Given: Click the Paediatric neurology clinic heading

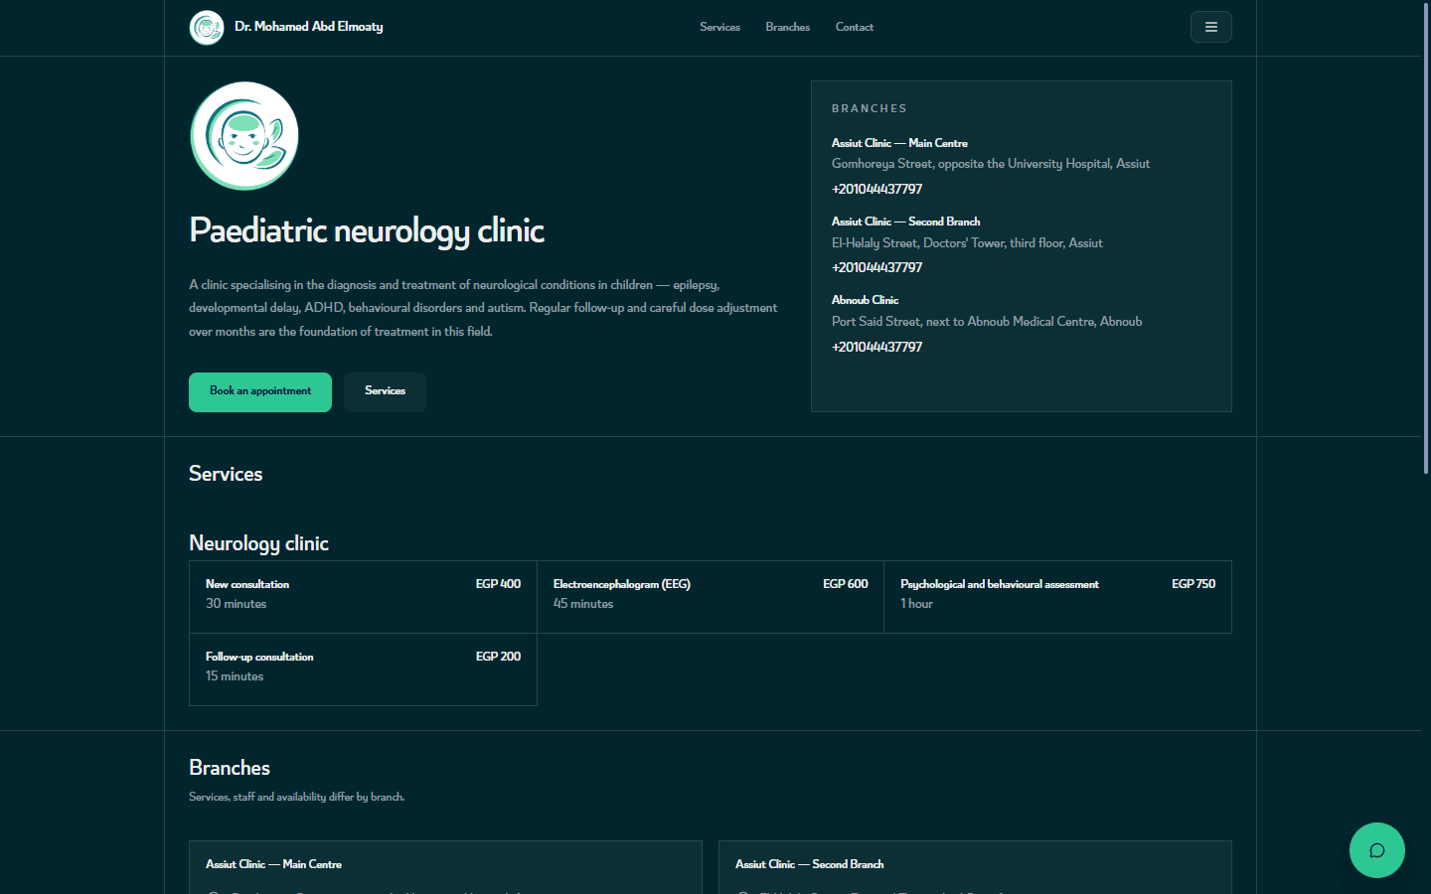Looking at the screenshot, I should pyautogui.click(x=367, y=230).
